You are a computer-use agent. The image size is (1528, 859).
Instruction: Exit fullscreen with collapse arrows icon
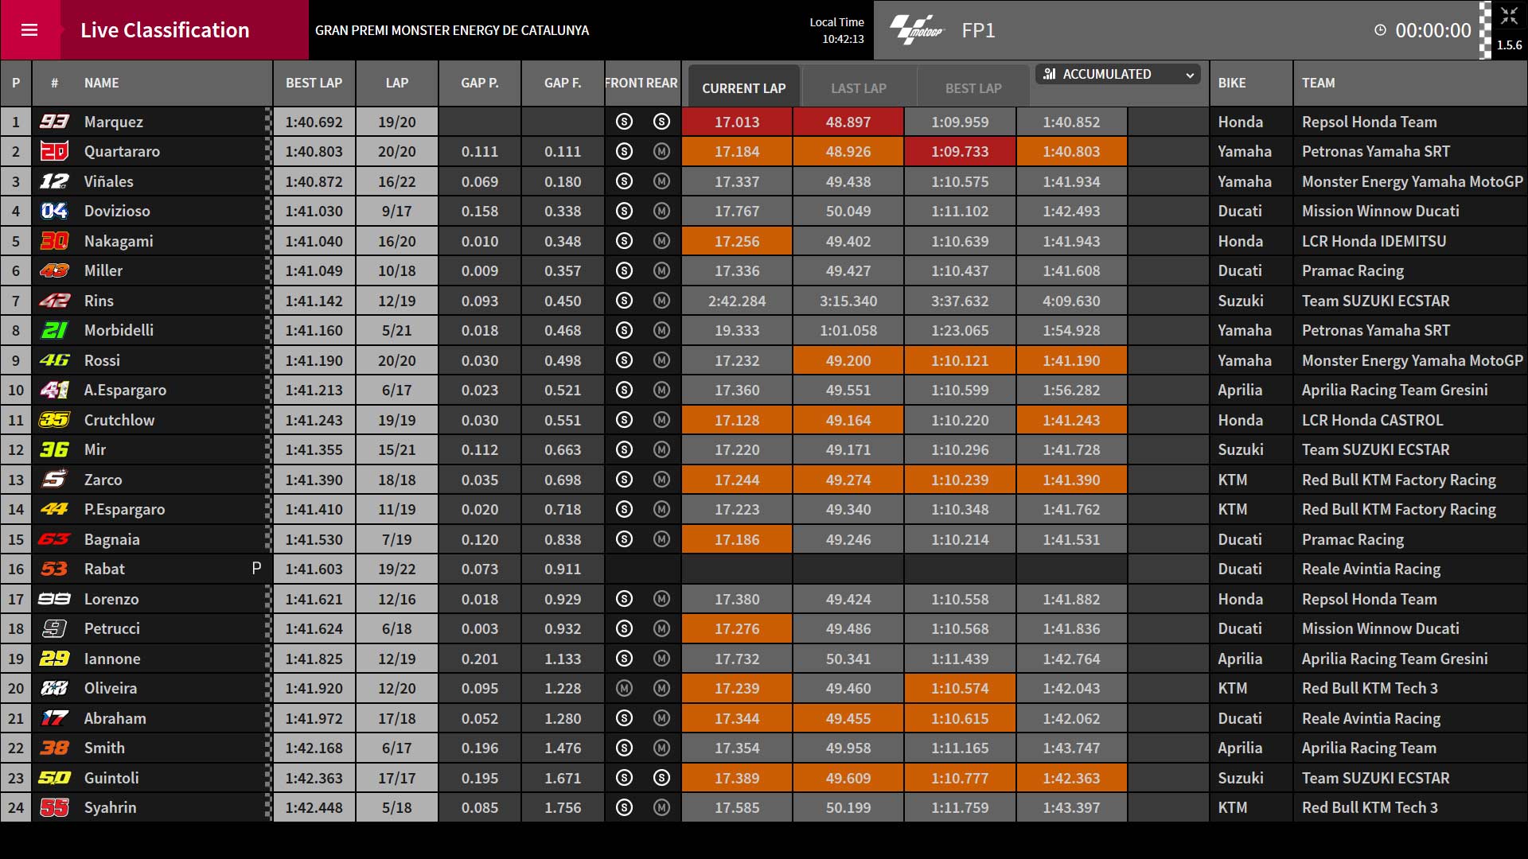[x=1509, y=16]
